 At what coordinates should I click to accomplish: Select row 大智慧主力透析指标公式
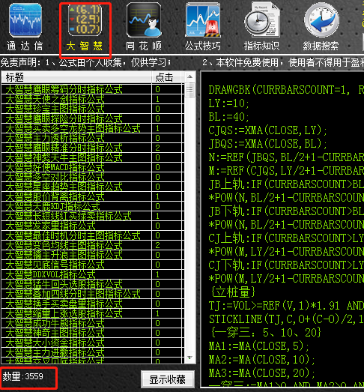pos(92,138)
